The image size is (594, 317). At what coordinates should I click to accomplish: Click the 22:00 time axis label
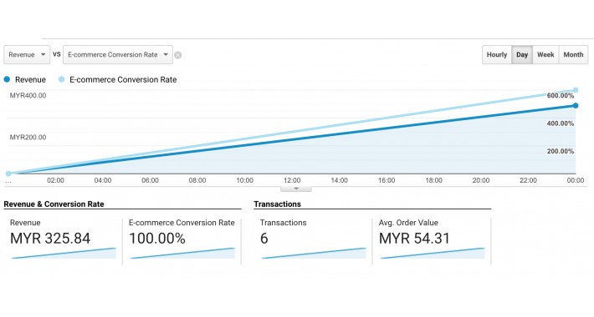[x=528, y=180]
